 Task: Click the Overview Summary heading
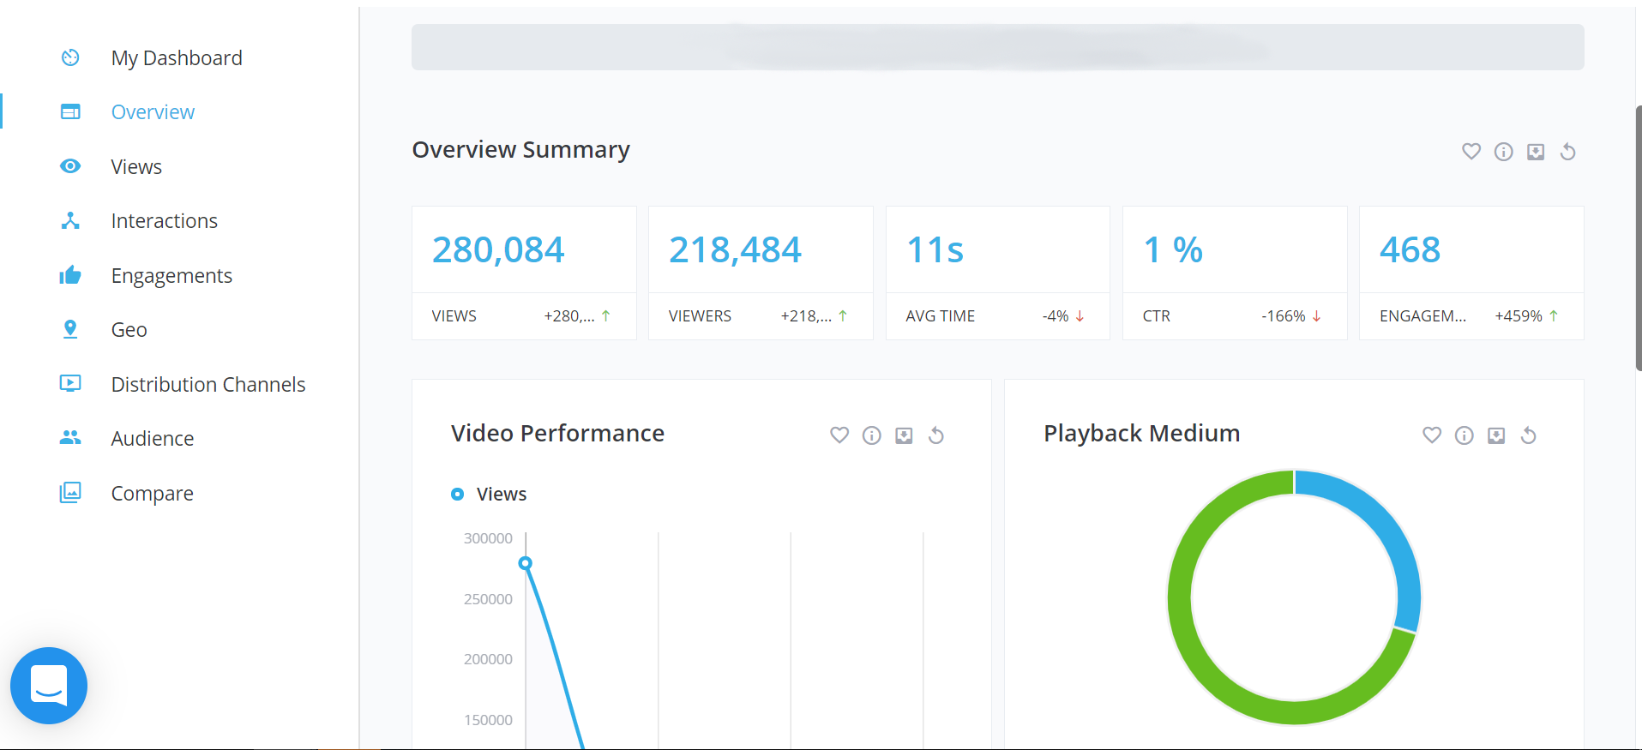(x=520, y=150)
